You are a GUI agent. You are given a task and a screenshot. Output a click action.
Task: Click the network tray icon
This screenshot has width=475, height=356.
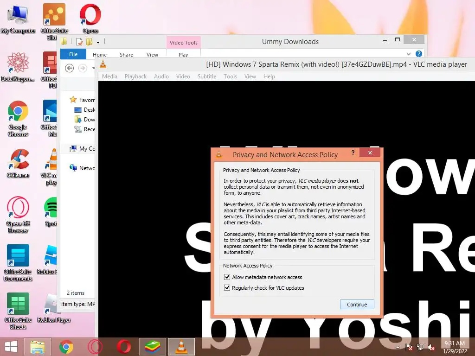(x=420, y=347)
